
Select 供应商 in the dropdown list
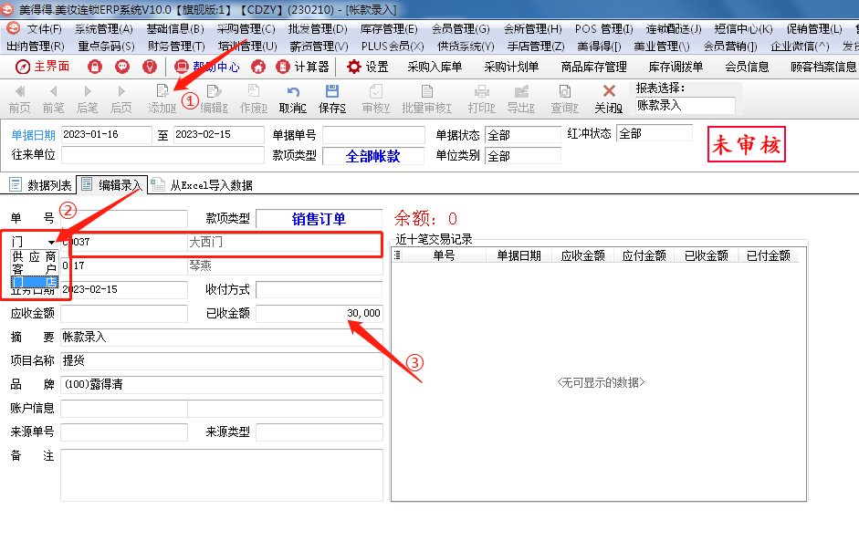pos(34,256)
